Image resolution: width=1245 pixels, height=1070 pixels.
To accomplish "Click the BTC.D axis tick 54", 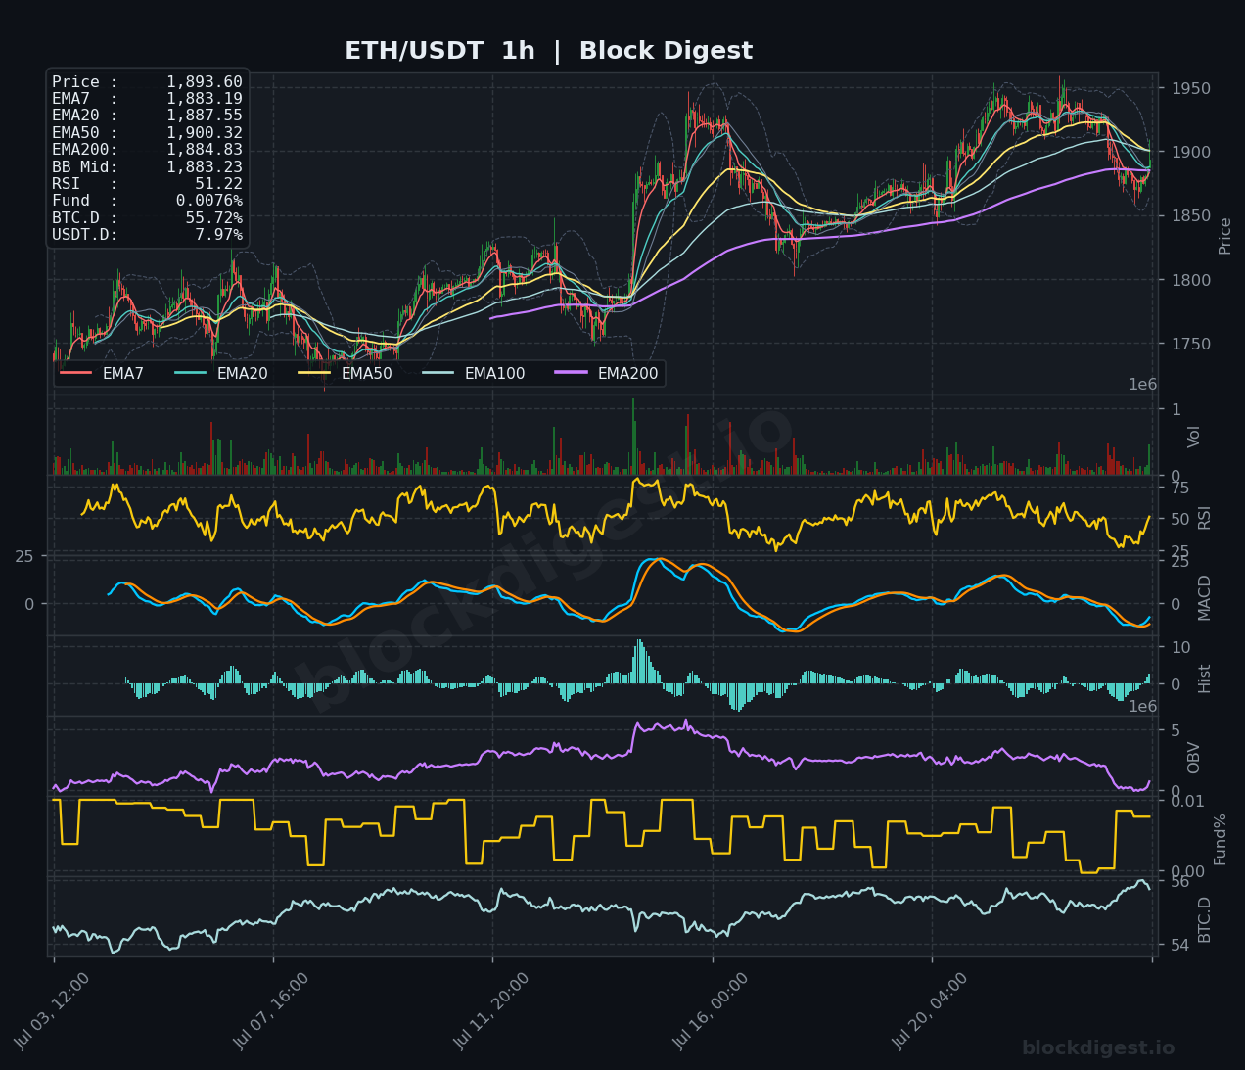I will point(1178,945).
